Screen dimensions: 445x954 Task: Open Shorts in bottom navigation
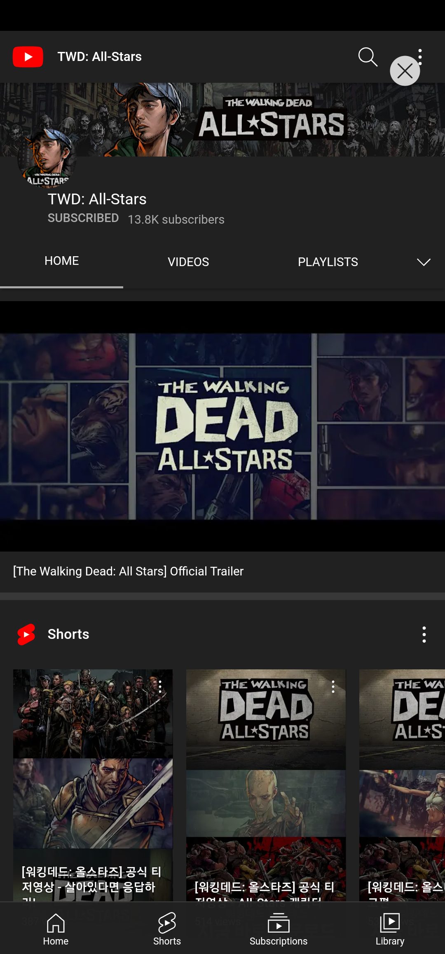point(167,929)
